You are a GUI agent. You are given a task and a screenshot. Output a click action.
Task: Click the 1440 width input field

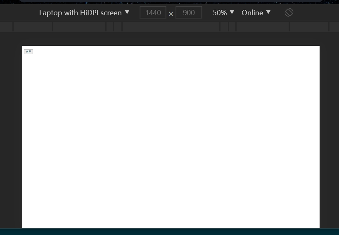click(153, 12)
